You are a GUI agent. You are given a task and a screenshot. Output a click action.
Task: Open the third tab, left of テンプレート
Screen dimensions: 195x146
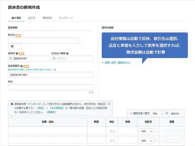tap(47, 18)
